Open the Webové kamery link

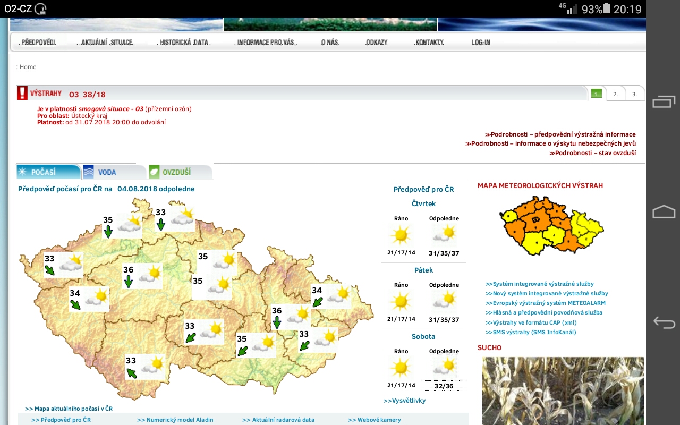375,420
